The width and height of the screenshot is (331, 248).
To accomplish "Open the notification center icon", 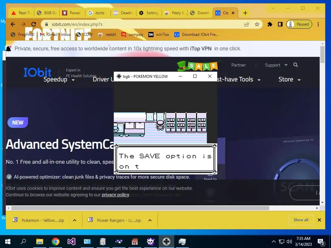I will 321,242.
